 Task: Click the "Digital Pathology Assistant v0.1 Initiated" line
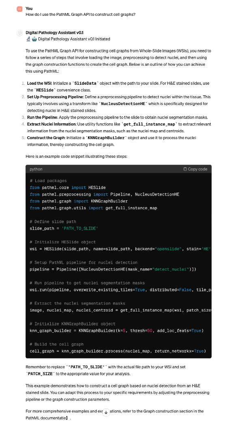pos(68,39)
